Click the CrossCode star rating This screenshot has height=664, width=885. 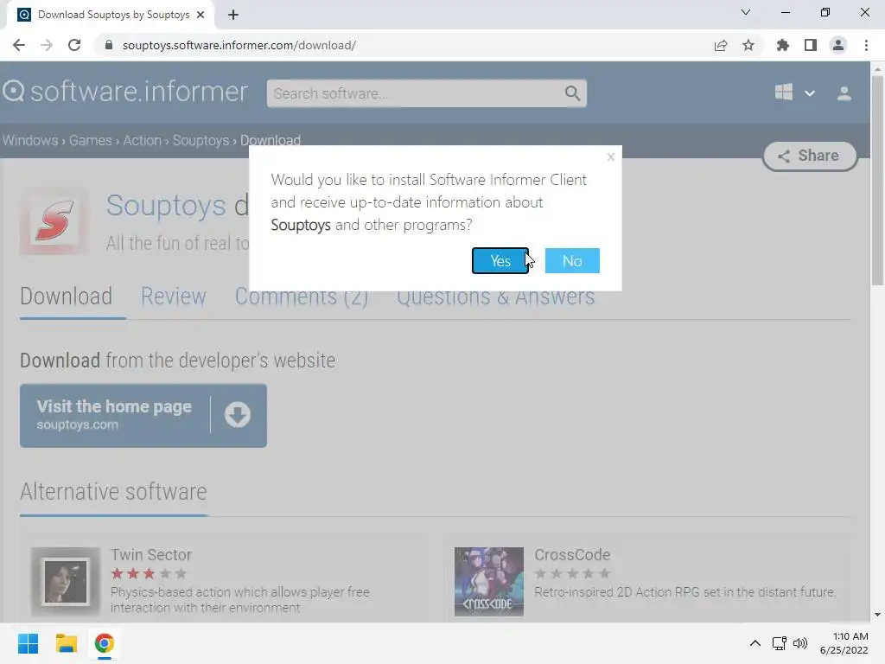tap(572, 574)
